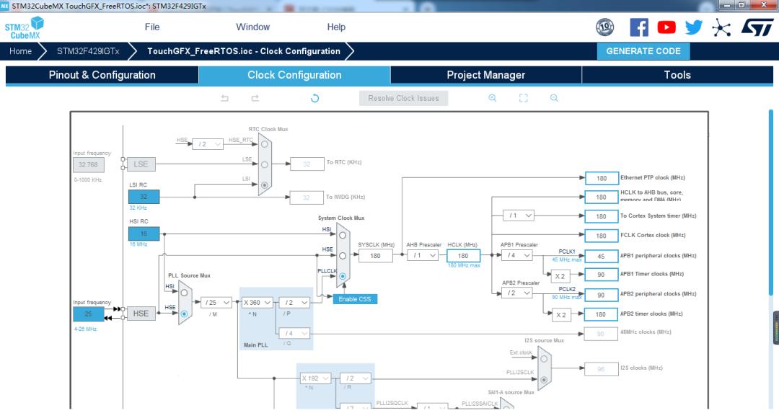Select HSE_RTC in RTC Clock Mux

(x=265, y=144)
